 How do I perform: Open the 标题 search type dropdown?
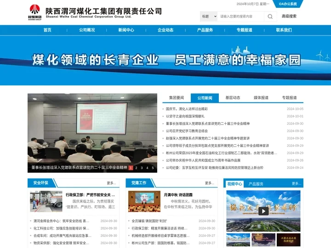click(x=209, y=17)
